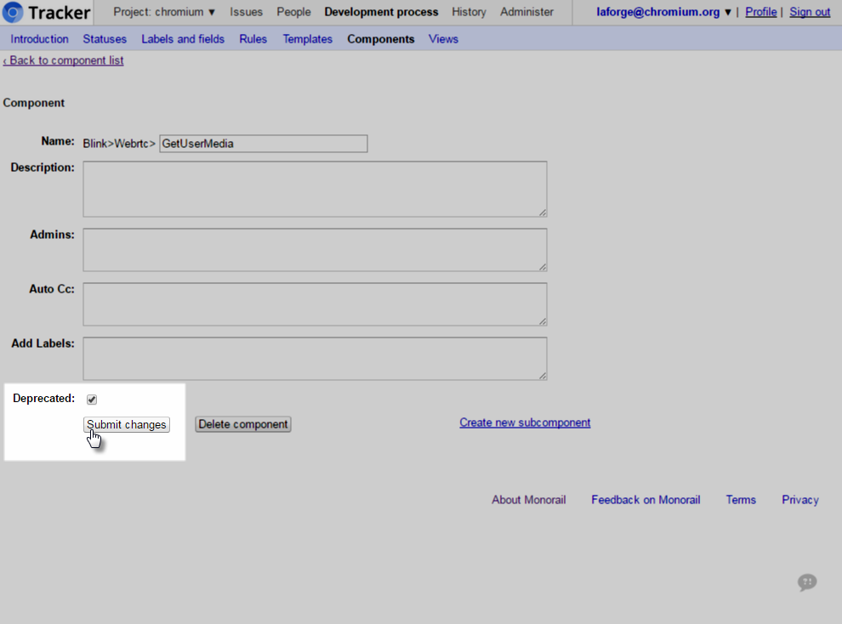Open the Project: chromium dropdown
Screen dimensions: 842x624
click(164, 12)
